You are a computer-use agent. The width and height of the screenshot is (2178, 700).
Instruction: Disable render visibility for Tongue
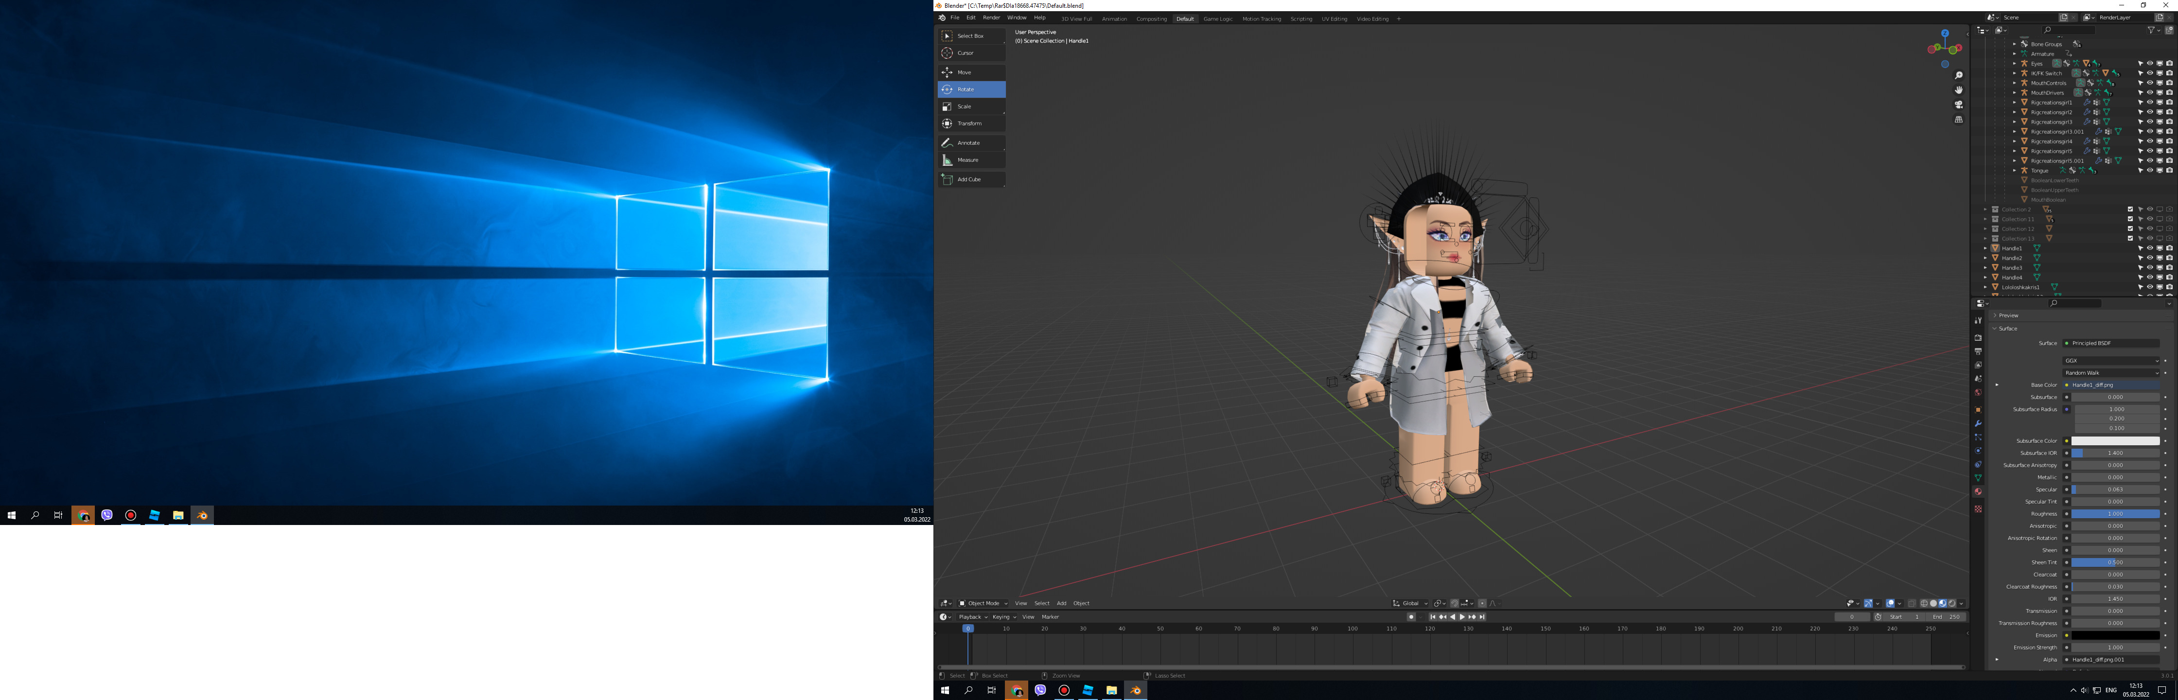click(x=2170, y=171)
